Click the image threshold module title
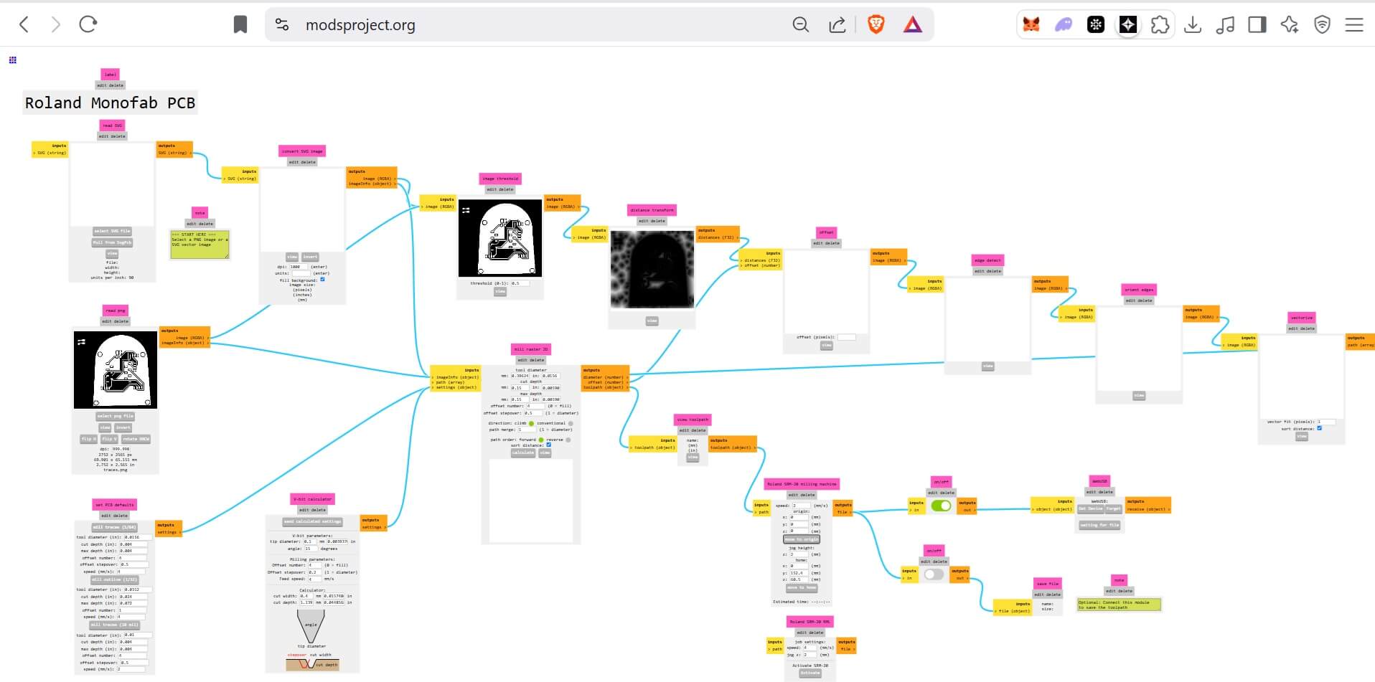Image resolution: width=1375 pixels, height=682 pixels. [500, 179]
